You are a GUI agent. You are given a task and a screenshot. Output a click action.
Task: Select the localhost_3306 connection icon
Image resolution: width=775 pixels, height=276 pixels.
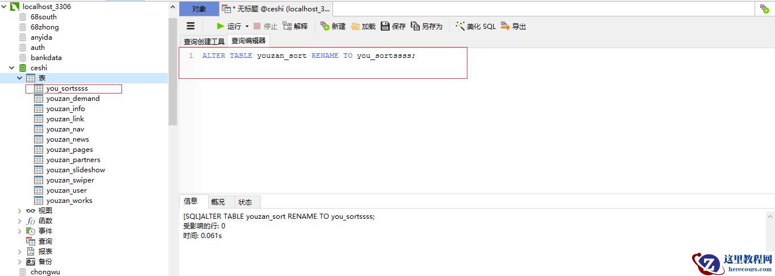click(15, 6)
